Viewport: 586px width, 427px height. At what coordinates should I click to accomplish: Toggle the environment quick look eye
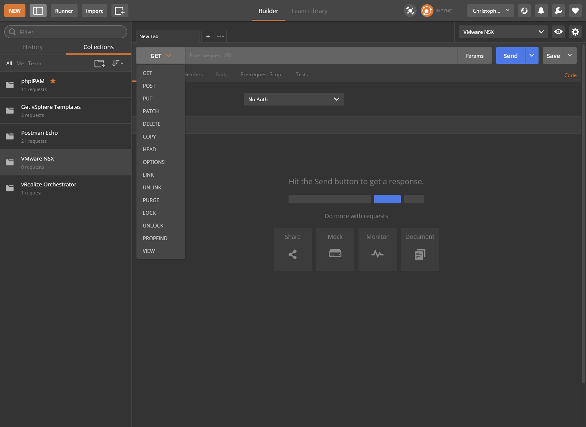558,32
